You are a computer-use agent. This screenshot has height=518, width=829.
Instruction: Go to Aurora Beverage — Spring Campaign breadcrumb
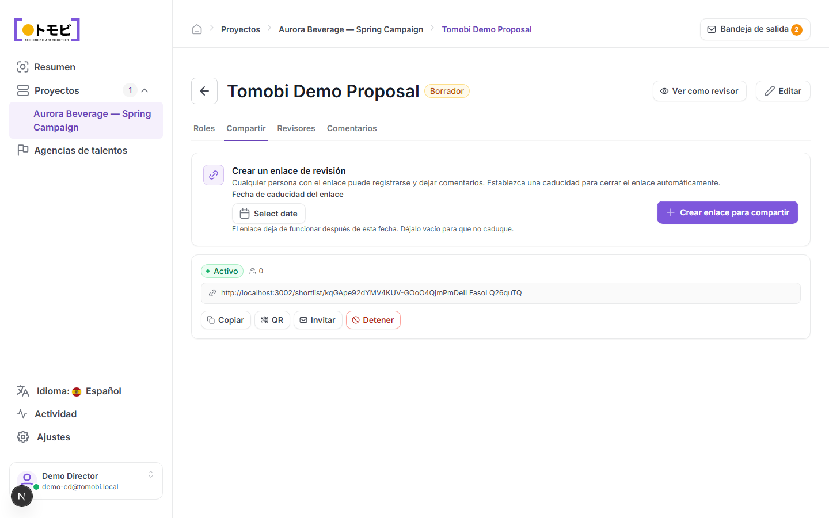coord(351,29)
